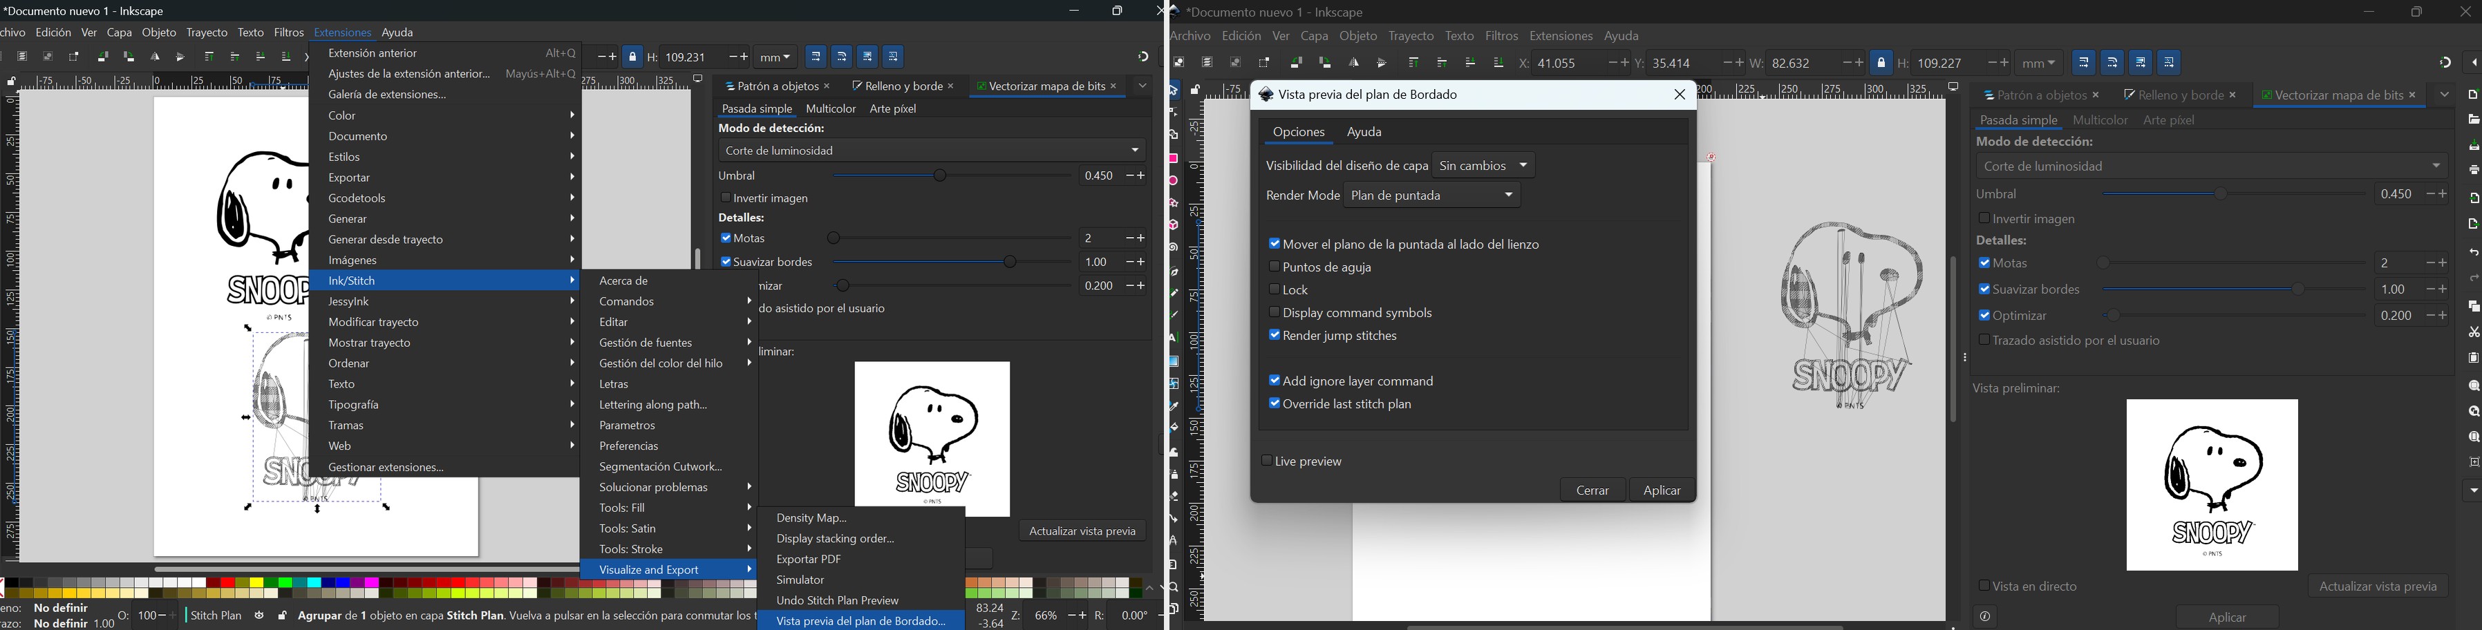Rotate selection 90° clockwise in right window
Image resolution: width=2482 pixels, height=630 pixels.
point(1325,63)
